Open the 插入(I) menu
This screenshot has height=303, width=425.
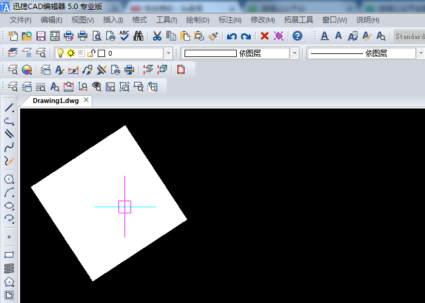113,20
